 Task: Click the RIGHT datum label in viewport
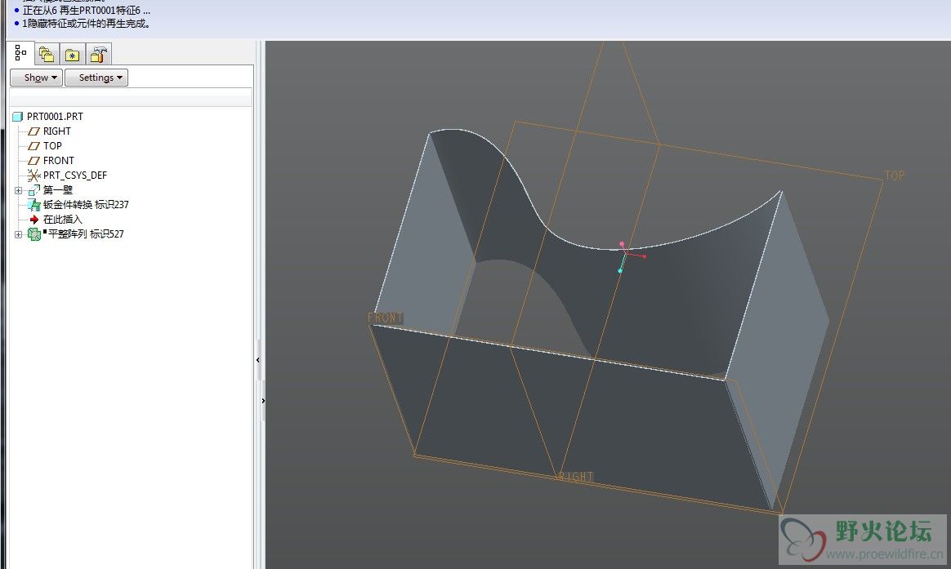click(x=575, y=477)
